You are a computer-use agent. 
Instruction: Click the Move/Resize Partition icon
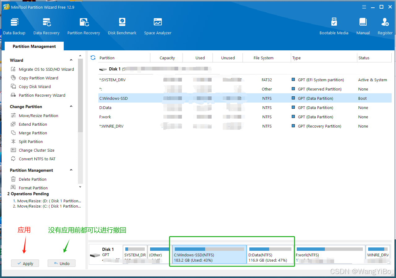(13, 116)
